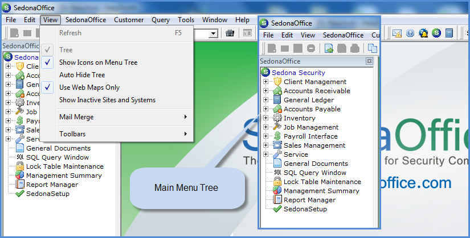Open Job Management hammer icon in inset tree
This screenshot has width=470, height=238.
click(x=277, y=127)
